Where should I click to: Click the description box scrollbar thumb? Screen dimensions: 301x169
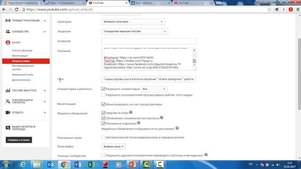pyautogui.click(x=194, y=61)
